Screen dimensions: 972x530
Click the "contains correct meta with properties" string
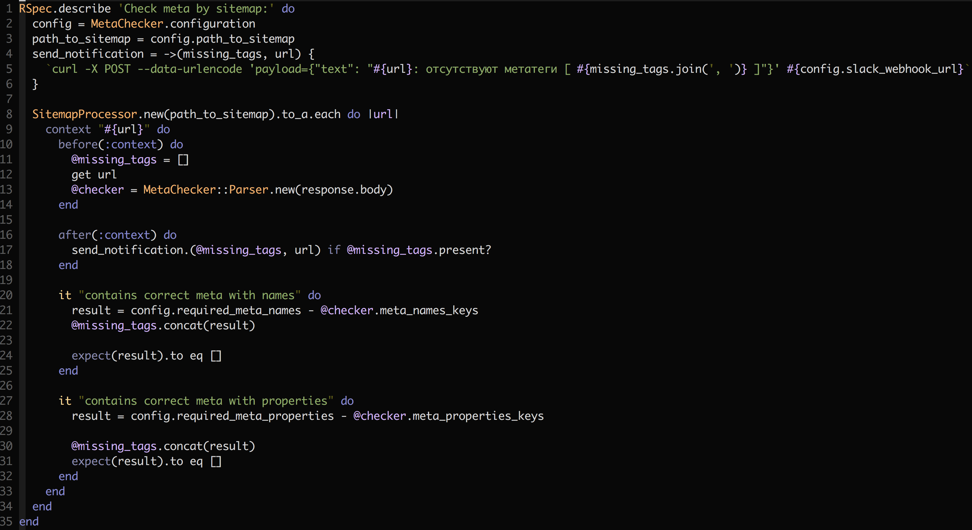[206, 400]
